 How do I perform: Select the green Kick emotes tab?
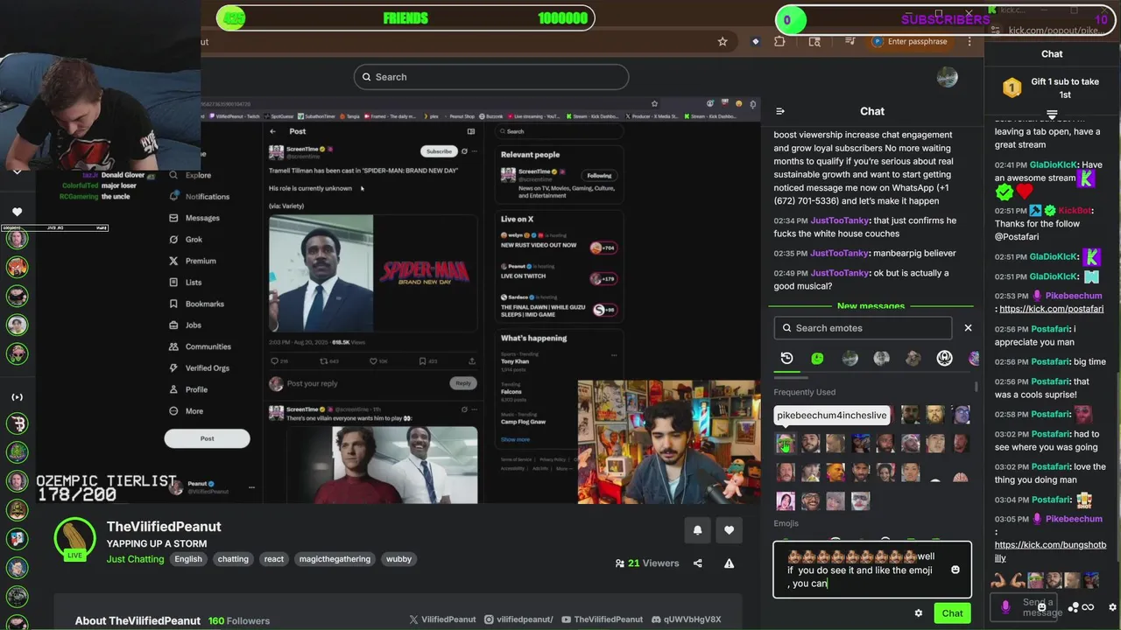pyautogui.click(x=817, y=358)
